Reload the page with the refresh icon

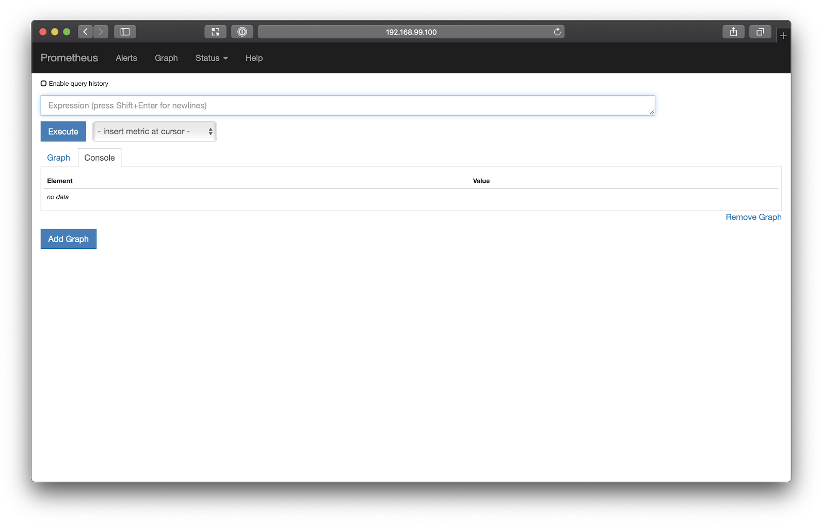(557, 32)
